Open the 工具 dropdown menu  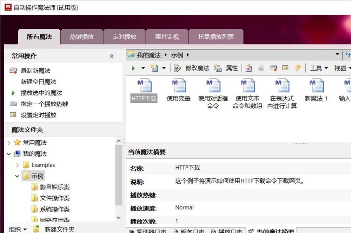tap(319, 68)
